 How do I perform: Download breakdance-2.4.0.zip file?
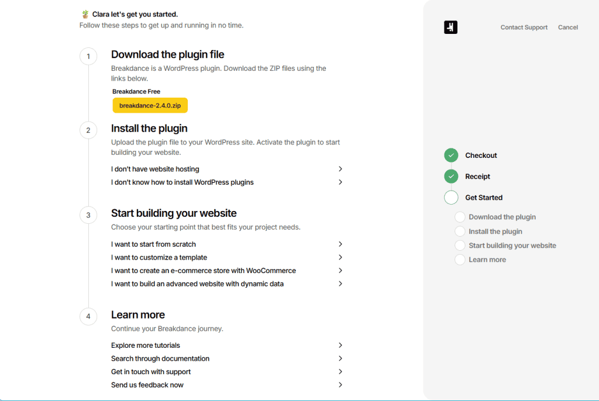pos(150,105)
